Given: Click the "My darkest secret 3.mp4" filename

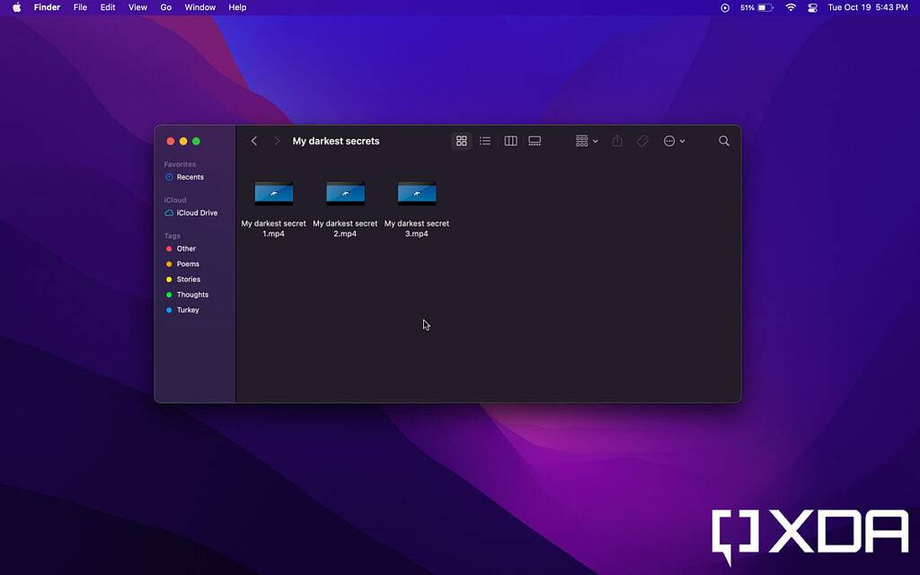Looking at the screenshot, I should point(417,228).
